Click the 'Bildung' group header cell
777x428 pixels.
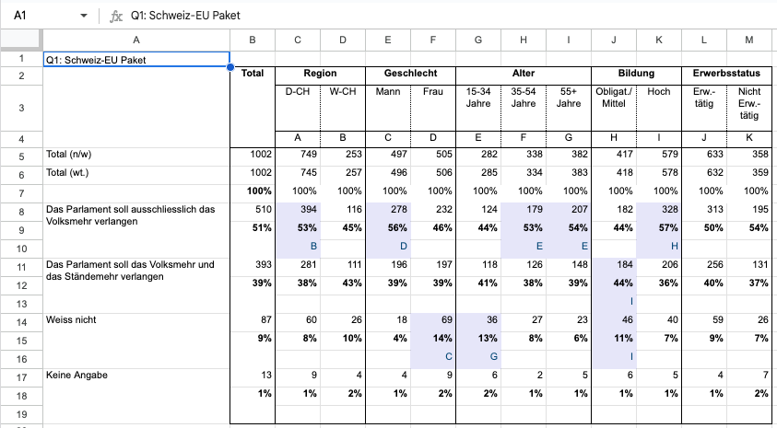pos(636,74)
